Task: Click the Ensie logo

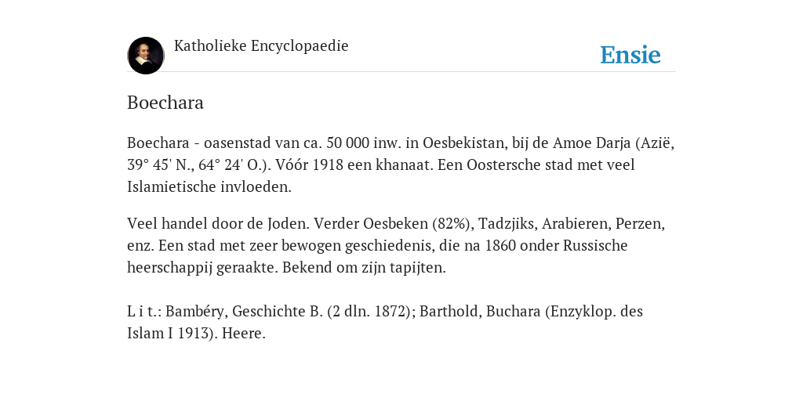Action: pyautogui.click(x=630, y=56)
